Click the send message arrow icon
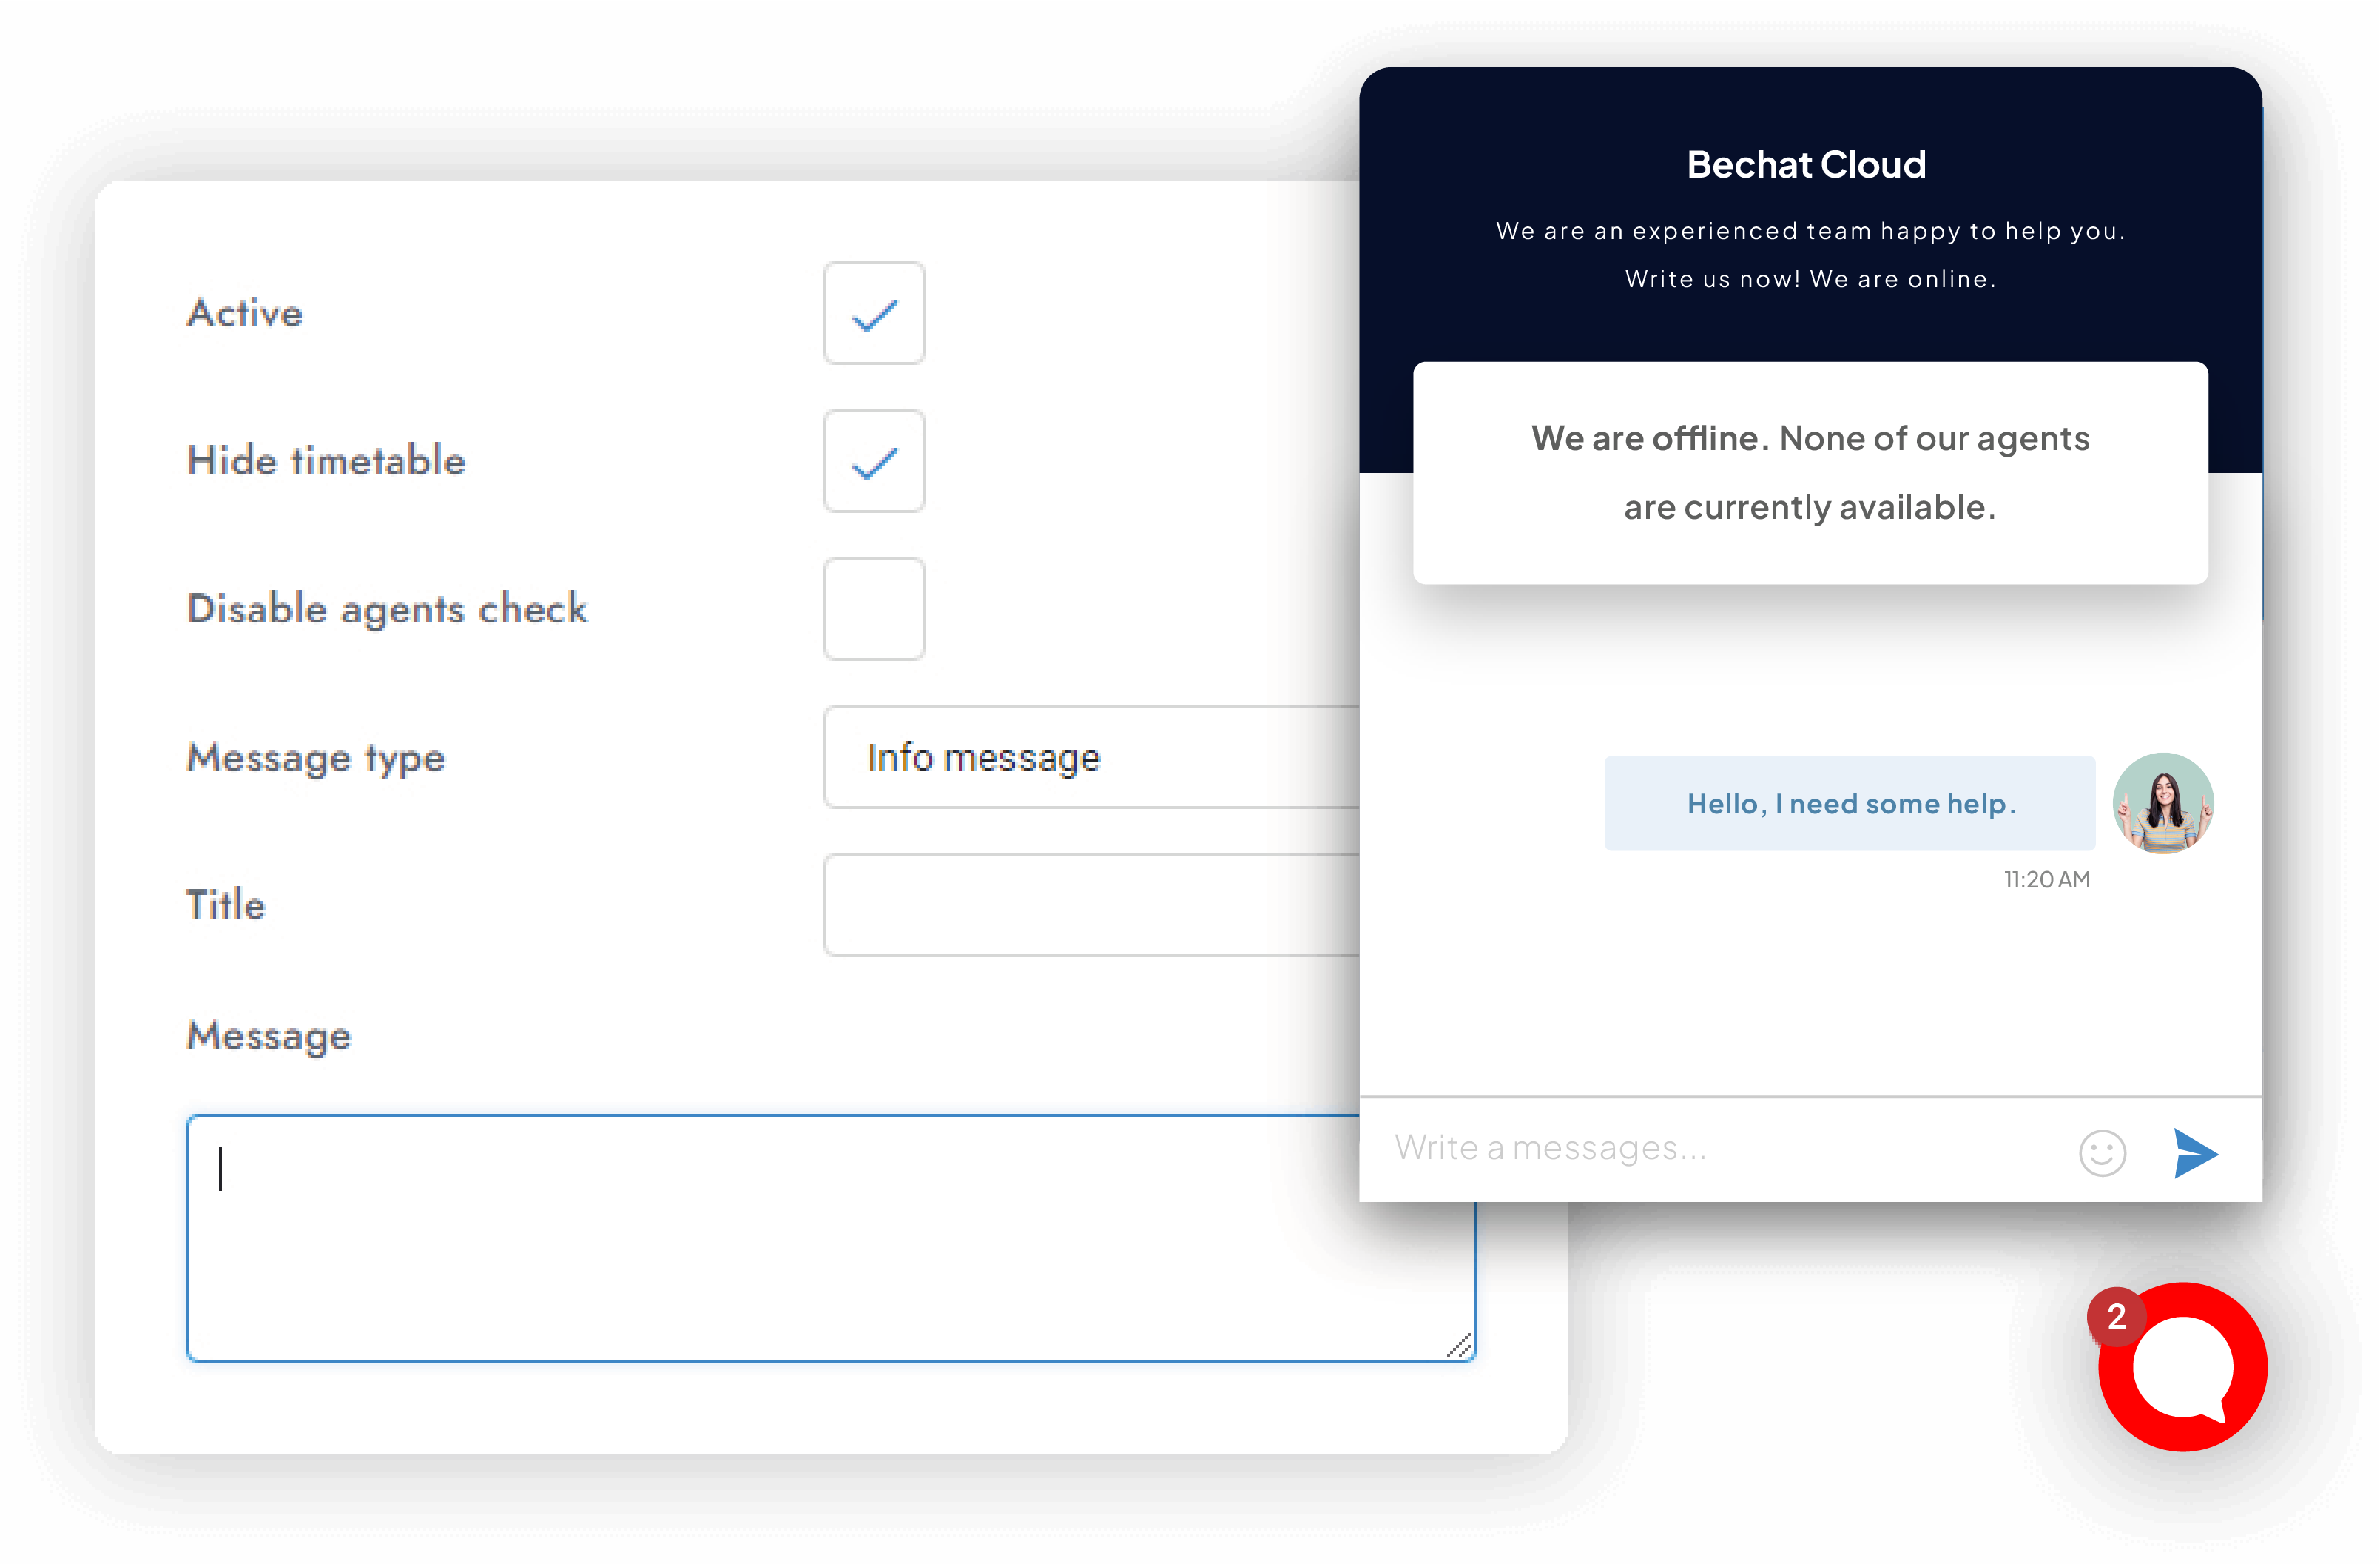Screen dimensions: 2380x1564 (x=2195, y=1154)
